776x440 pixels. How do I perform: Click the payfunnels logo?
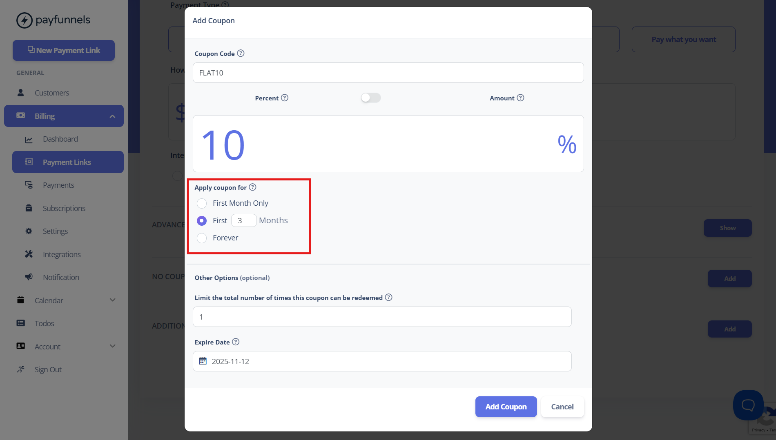(x=53, y=20)
